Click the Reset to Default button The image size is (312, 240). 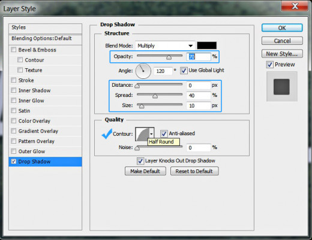click(x=194, y=171)
